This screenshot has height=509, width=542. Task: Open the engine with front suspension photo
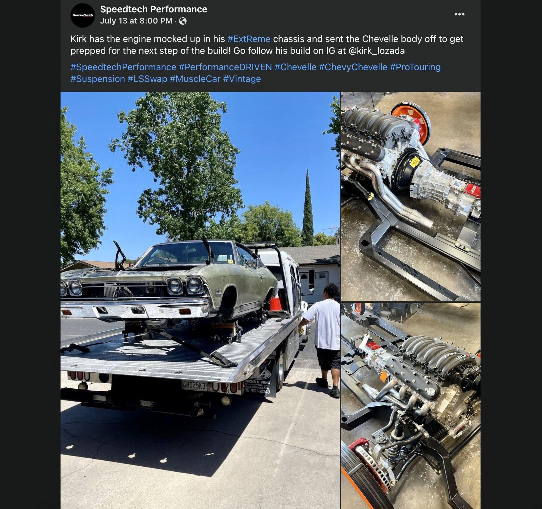tap(411, 406)
